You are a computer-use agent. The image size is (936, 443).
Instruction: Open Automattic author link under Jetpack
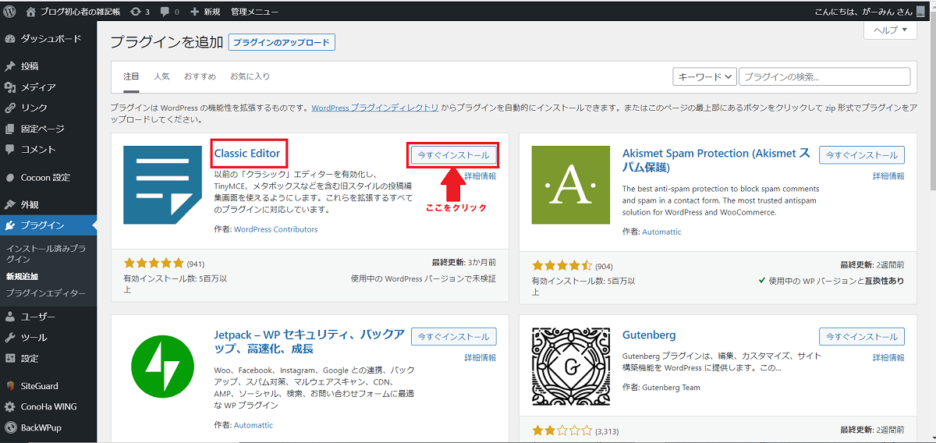point(253,425)
